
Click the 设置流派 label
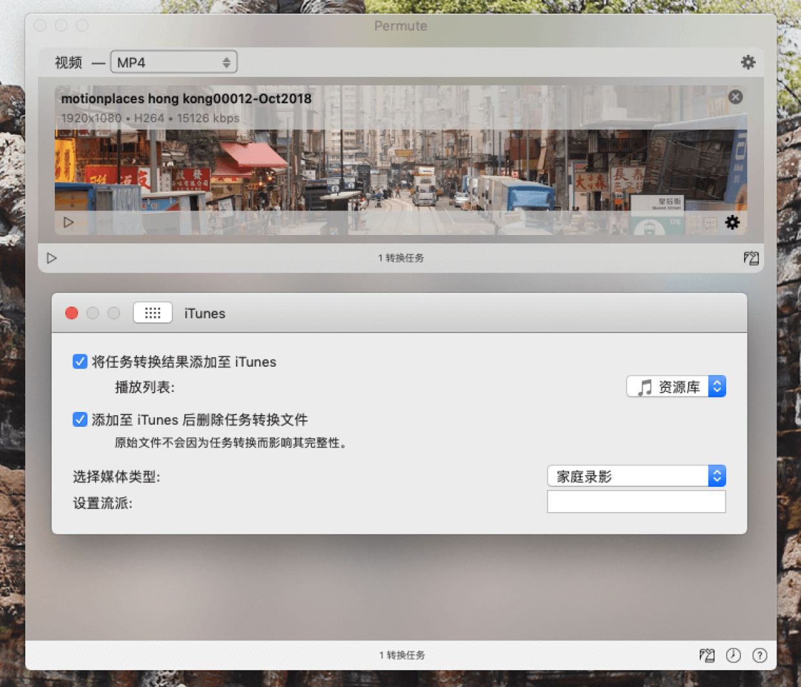pos(103,503)
